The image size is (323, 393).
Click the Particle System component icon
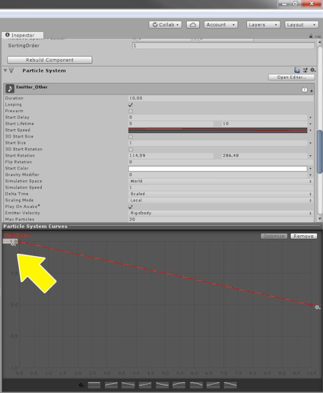click(x=11, y=70)
